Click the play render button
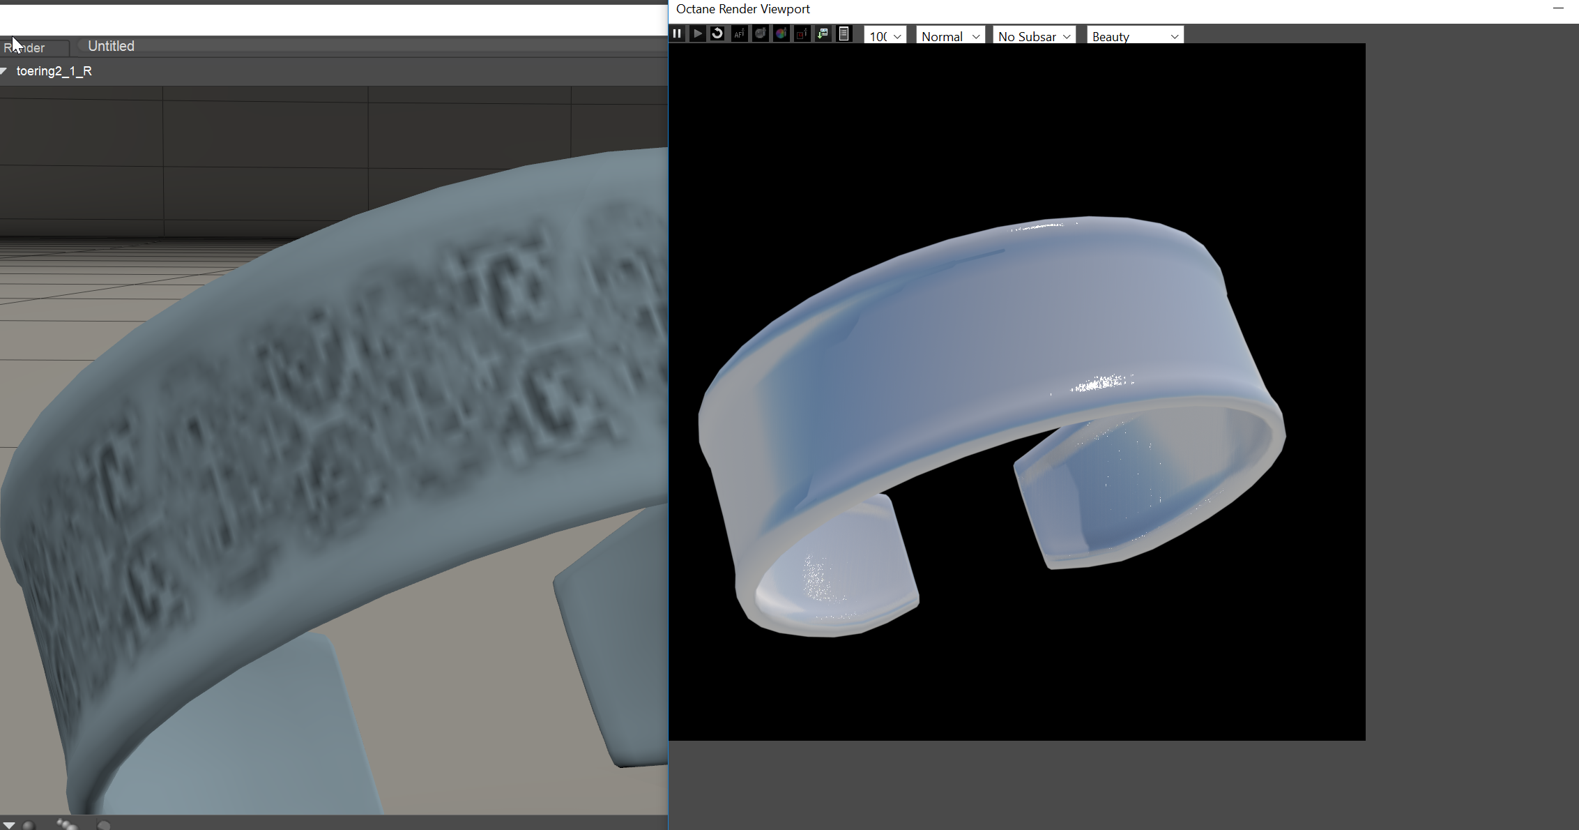Screen dimensions: 1579x830 [x=697, y=33]
